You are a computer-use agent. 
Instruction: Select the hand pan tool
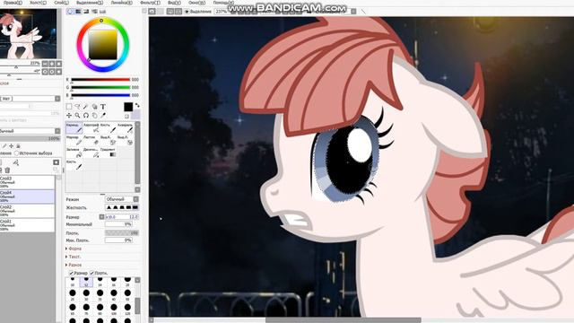coord(94,116)
